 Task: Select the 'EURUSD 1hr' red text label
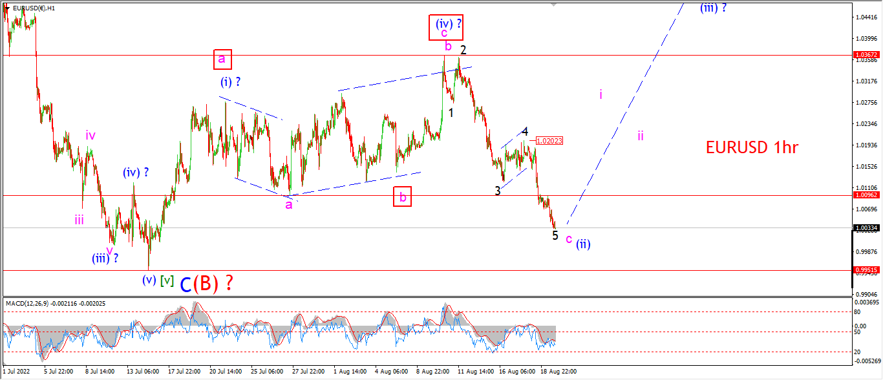[x=752, y=147]
